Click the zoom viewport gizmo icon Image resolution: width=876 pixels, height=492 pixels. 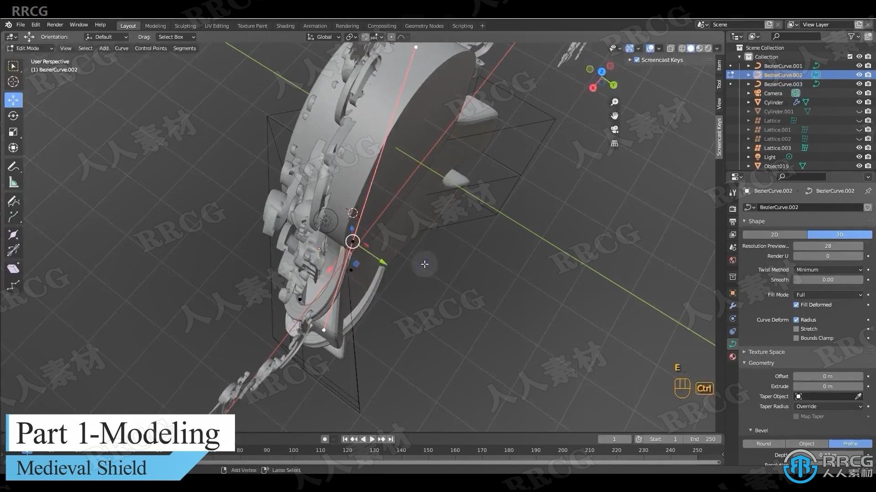coord(615,102)
